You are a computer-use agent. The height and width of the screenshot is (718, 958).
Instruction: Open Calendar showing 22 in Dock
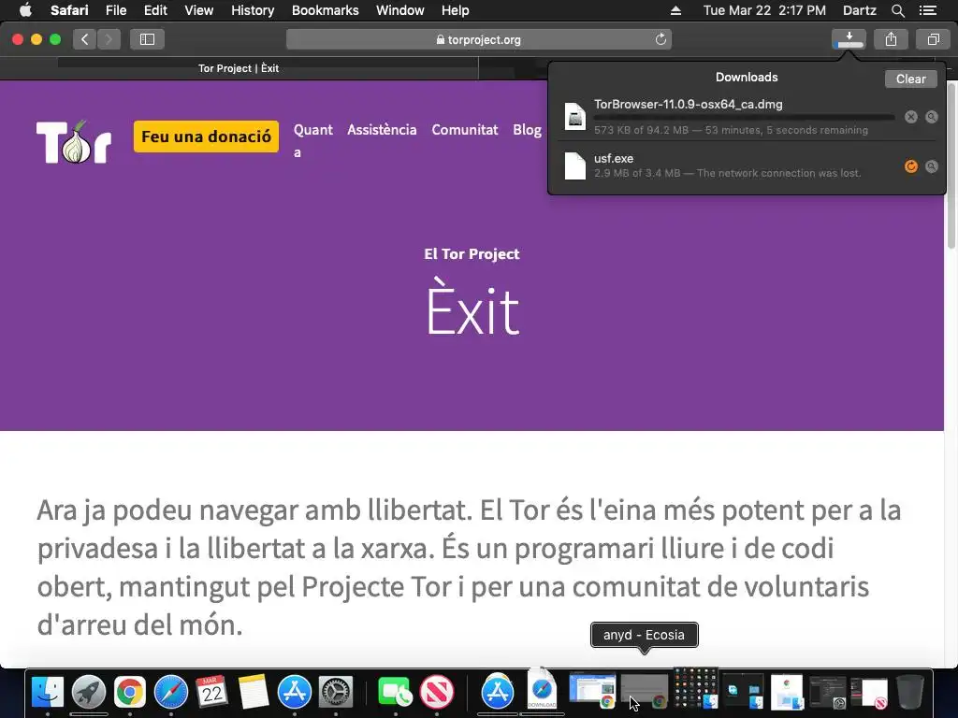point(212,692)
